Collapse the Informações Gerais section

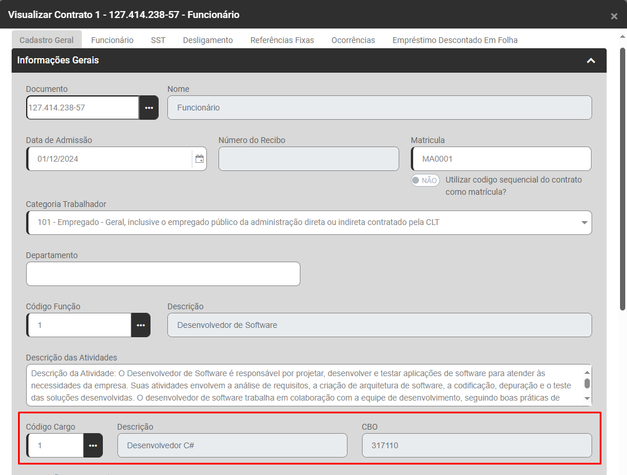click(x=591, y=60)
